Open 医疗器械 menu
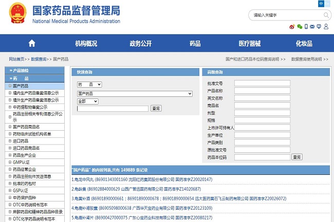The image size is (334, 222). pos(250,44)
